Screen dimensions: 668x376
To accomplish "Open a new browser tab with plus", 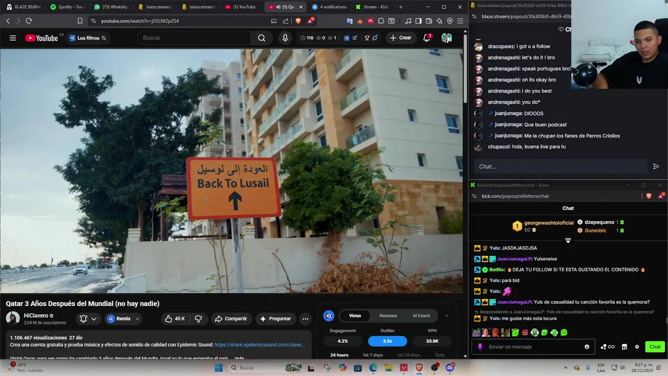I will (401, 7).
